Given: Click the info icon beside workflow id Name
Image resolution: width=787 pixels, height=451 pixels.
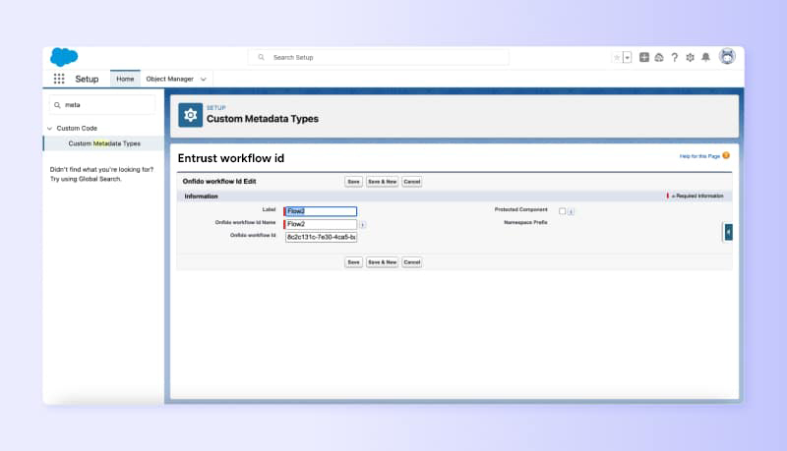Looking at the screenshot, I should click(362, 225).
